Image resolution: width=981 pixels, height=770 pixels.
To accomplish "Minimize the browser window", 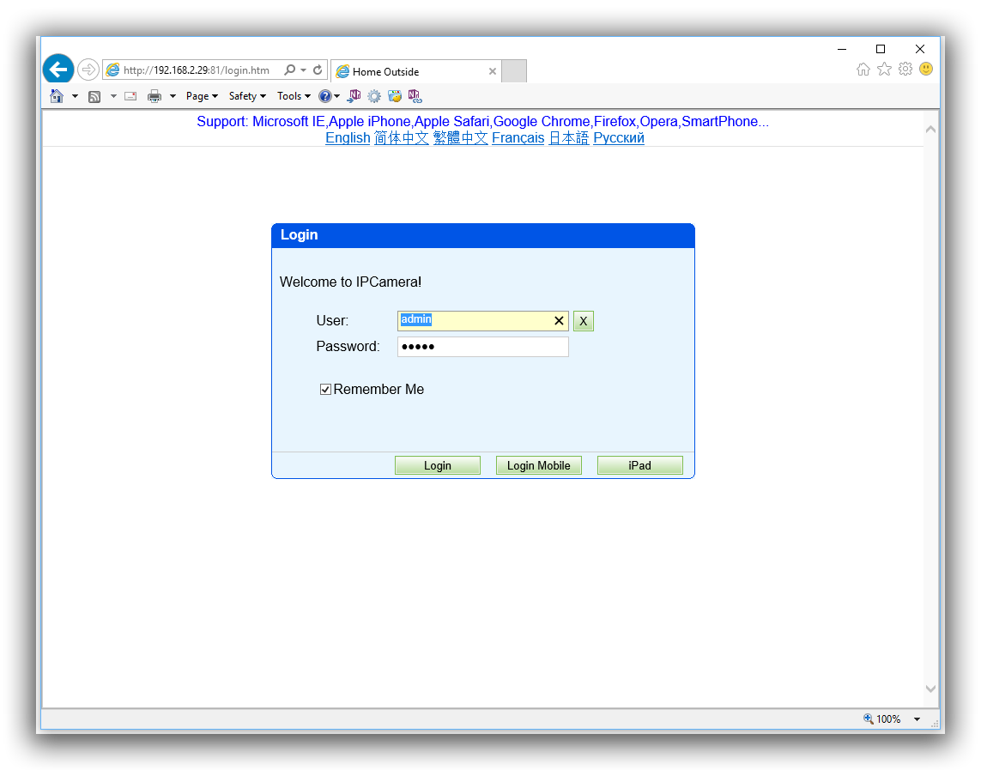I will click(x=842, y=49).
